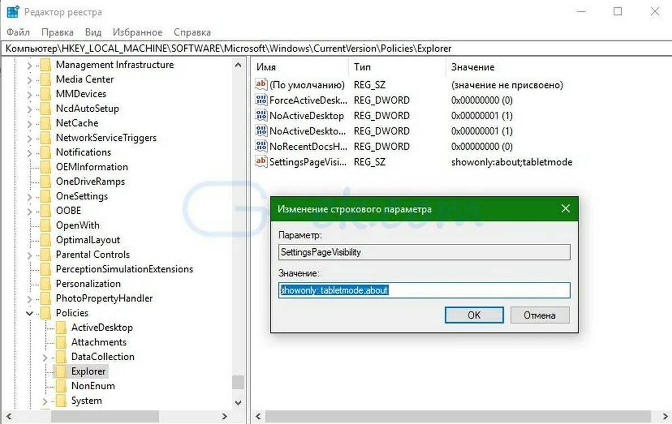Click the Explorer folder icon in tree
The width and height of the screenshot is (672, 424).
(60, 371)
